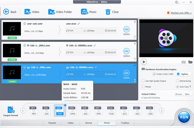Choose M4R AAC ringtone format
Image resolution: width=194 pixels, height=128 pixels.
coord(85,111)
